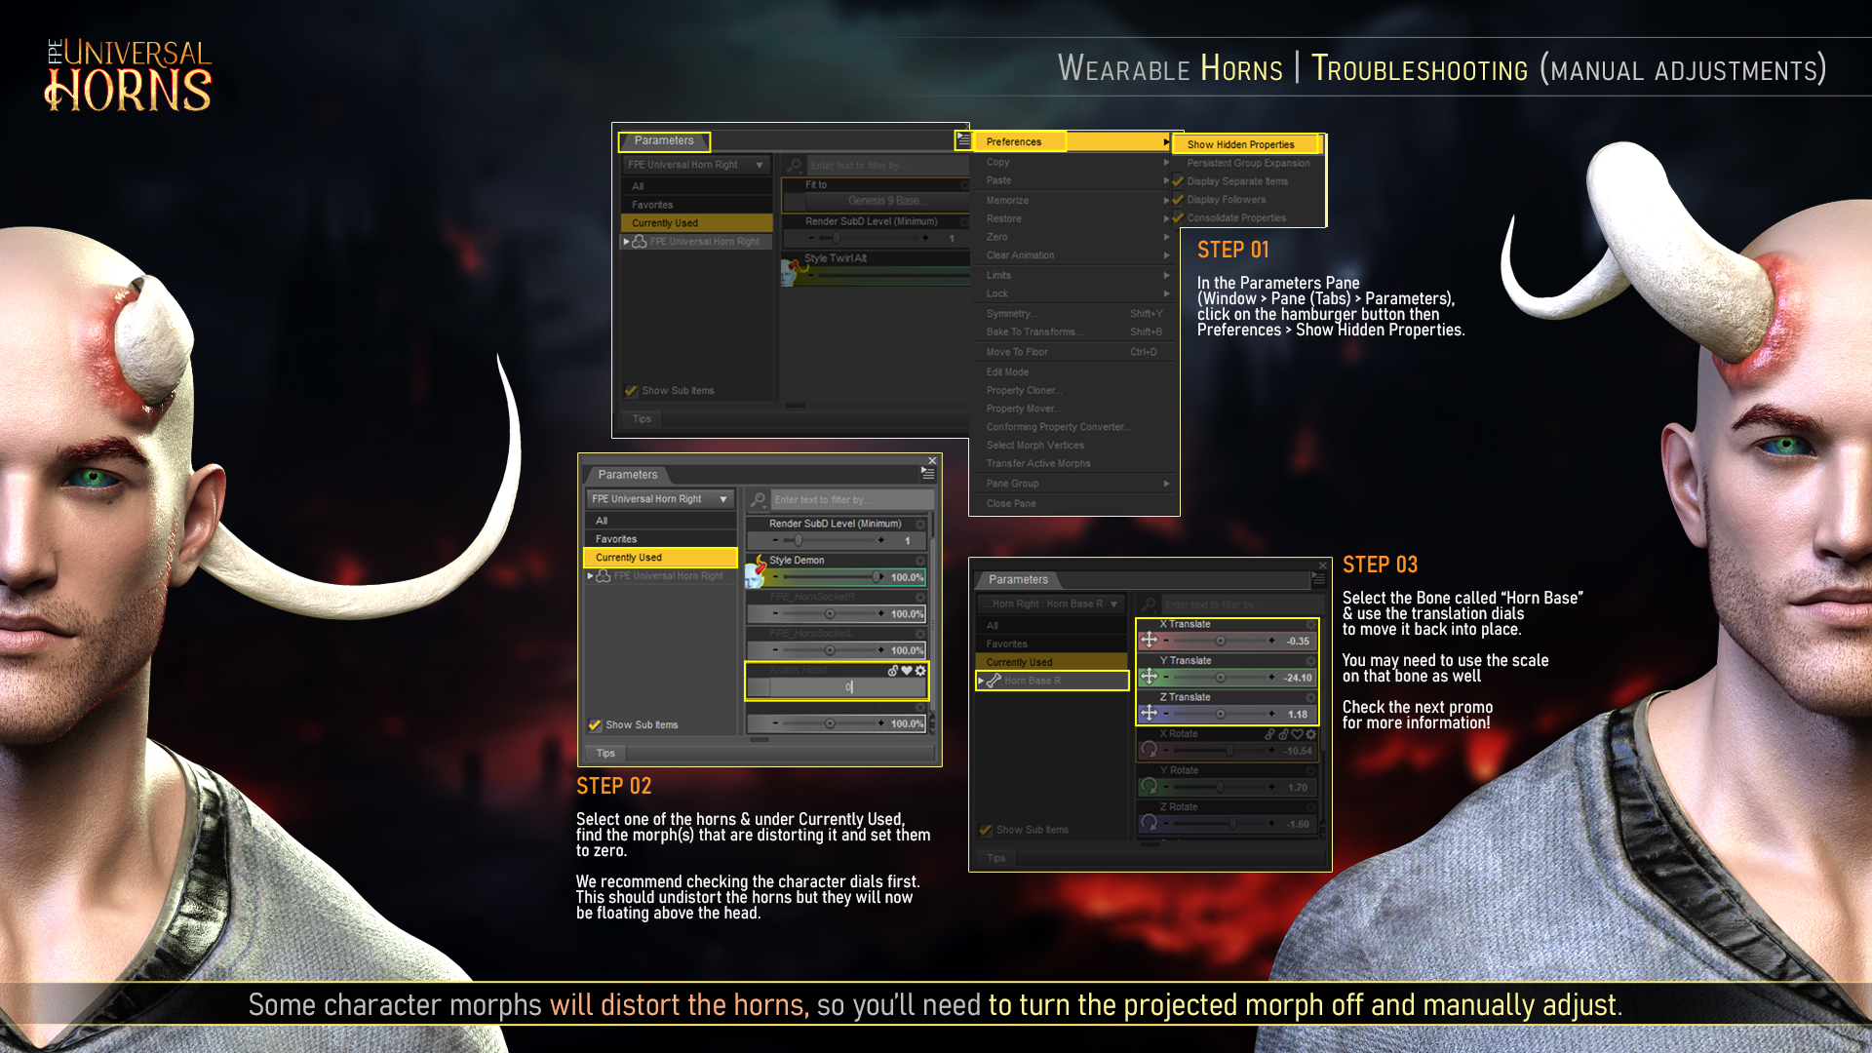
Task: Switch to the Currently Used filter
Action: [x=663, y=557]
